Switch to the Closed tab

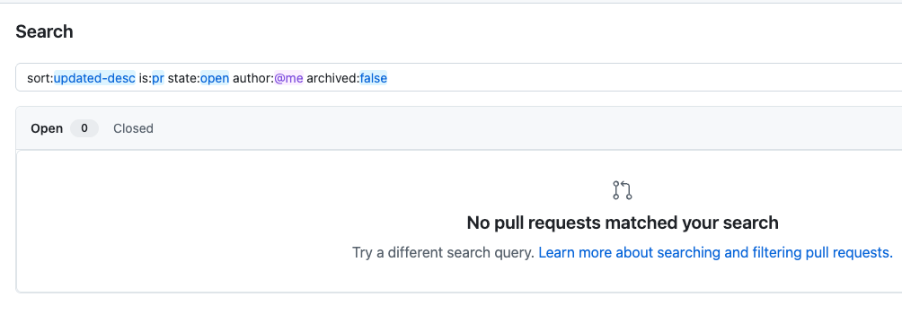point(133,128)
